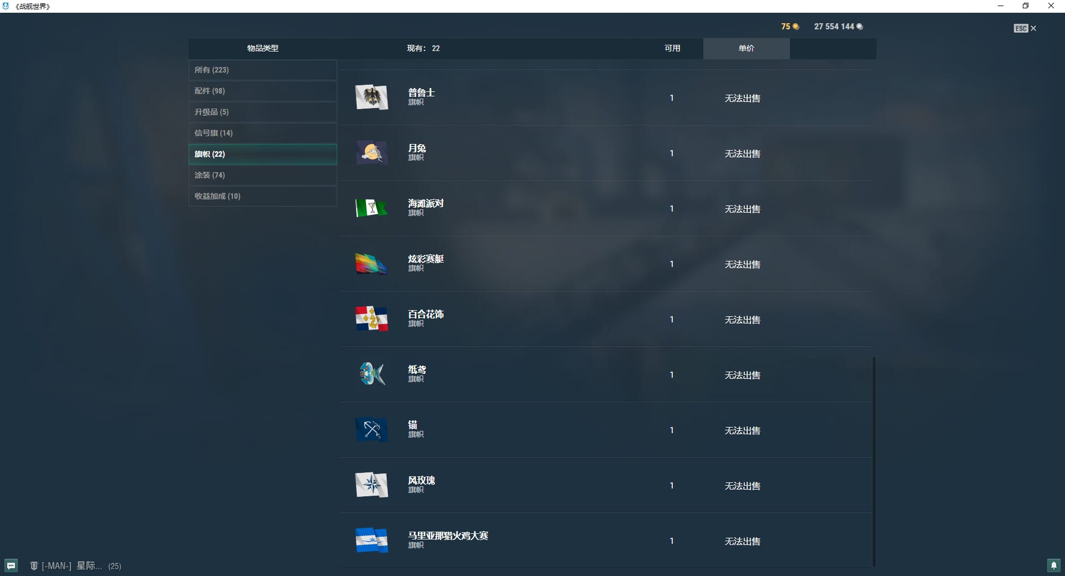This screenshot has width=1065, height=576.
Task: Click the Beach Party (海滩派对) green flag icon
Action: pyautogui.click(x=371, y=208)
